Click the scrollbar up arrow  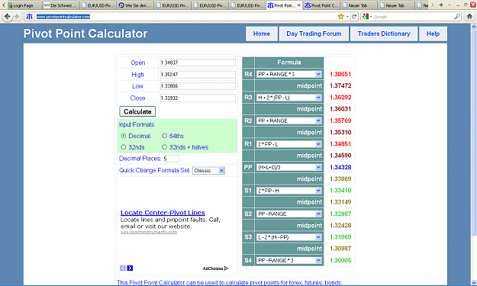tap(474, 27)
